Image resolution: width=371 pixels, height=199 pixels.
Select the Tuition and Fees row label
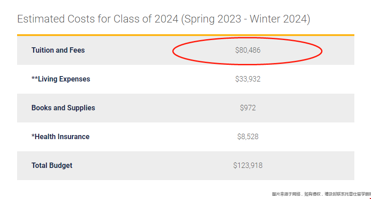(x=58, y=50)
